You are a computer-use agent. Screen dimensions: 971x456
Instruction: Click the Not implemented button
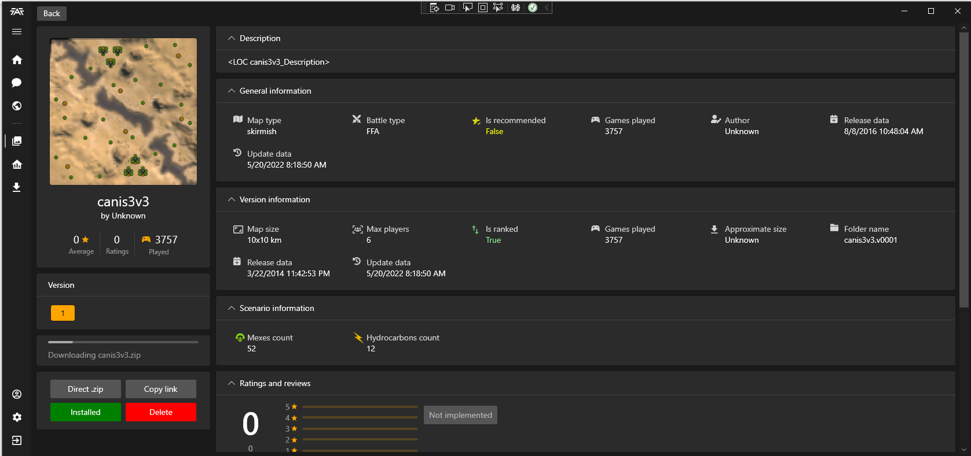[x=460, y=415]
